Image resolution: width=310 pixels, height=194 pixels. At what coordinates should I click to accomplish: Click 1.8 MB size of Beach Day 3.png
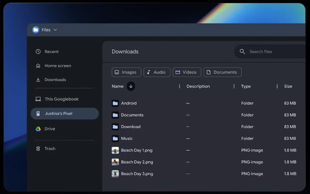click(290, 174)
